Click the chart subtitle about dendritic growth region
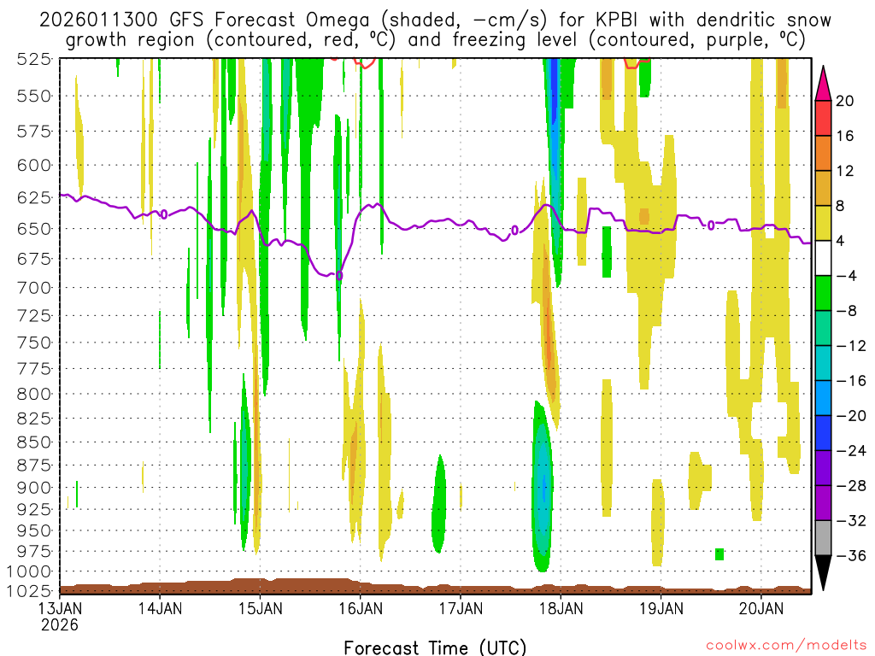The image size is (875, 656). tap(435, 40)
